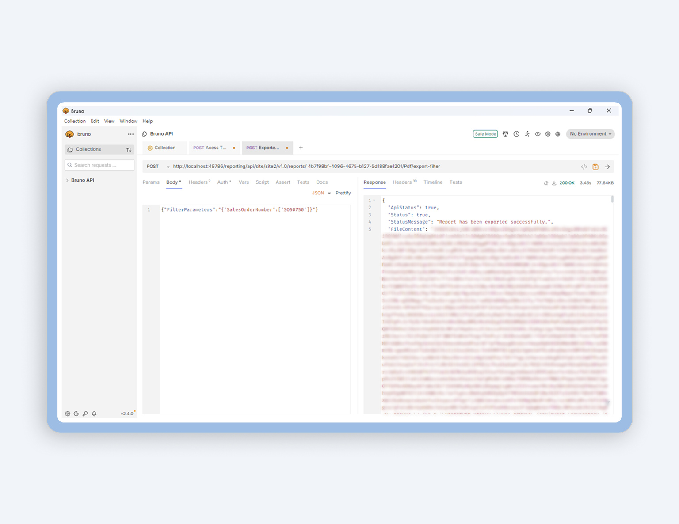Click into the Search requests field
Screen dimensions: 679x524
pos(99,165)
